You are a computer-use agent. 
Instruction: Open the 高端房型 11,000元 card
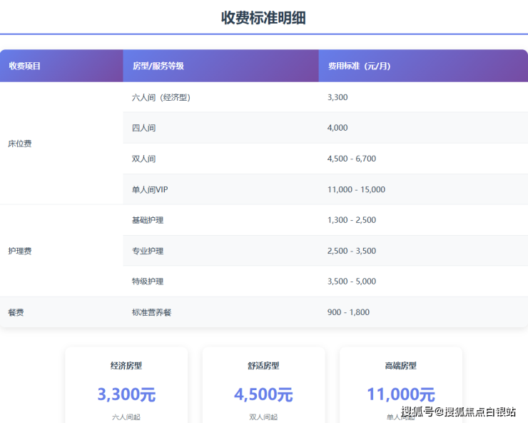tap(400, 386)
